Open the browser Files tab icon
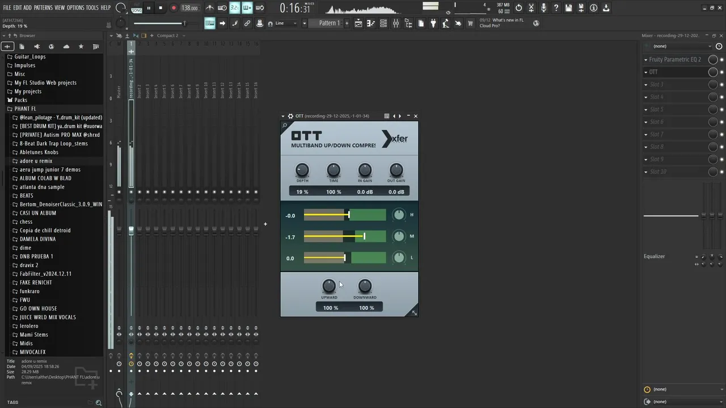726x408 pixels. [x=22, y=46]
